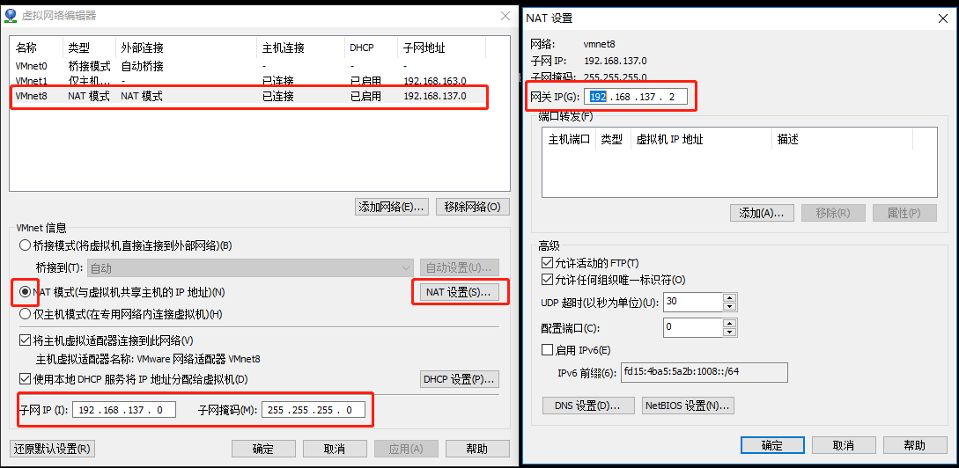Click 帮助 in the NAT 设置 dialog

click(x=915, y=445)
